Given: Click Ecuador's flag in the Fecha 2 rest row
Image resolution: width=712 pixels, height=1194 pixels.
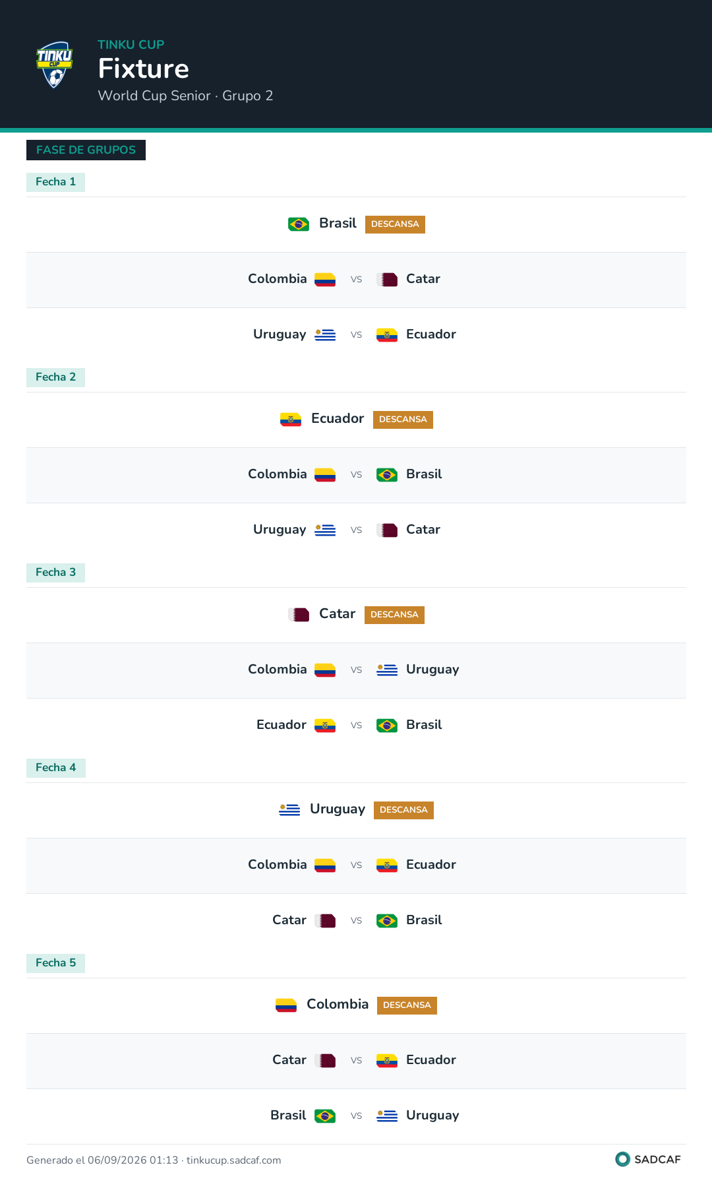Looking at the screenshot, I should pos(291,420).
